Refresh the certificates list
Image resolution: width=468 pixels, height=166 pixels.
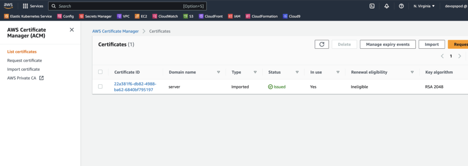322,44
